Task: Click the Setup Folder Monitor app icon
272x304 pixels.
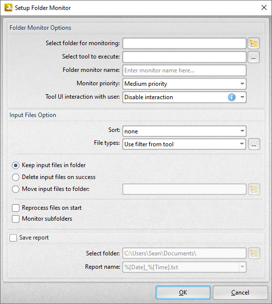Action: [x=8, y=7]
